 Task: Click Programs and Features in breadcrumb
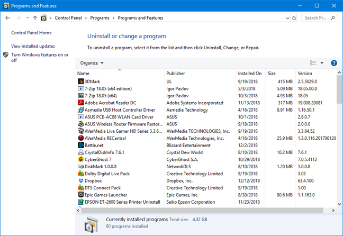pyautogui.click(x=140, y=18)
